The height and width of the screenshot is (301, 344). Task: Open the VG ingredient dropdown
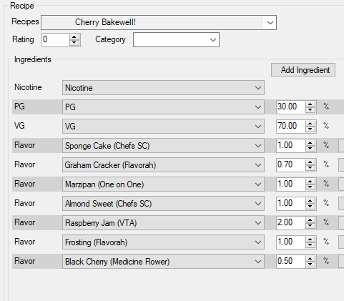tap(163, 127)
